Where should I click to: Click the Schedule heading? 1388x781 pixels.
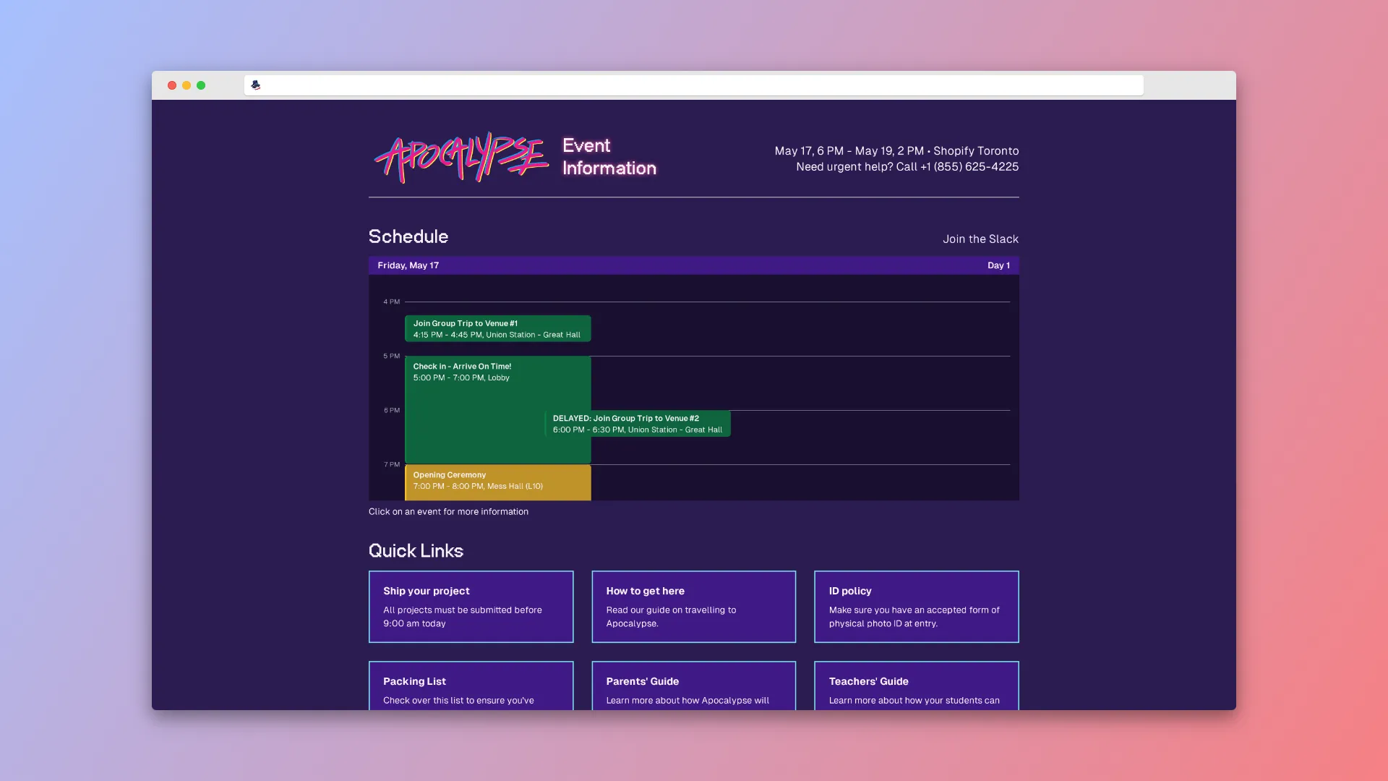408,236
